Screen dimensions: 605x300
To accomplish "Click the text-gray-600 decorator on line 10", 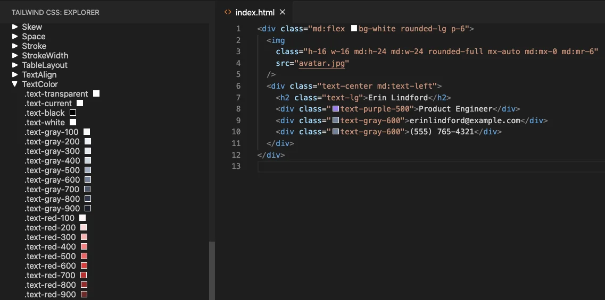I will click(x=336, y=132).
